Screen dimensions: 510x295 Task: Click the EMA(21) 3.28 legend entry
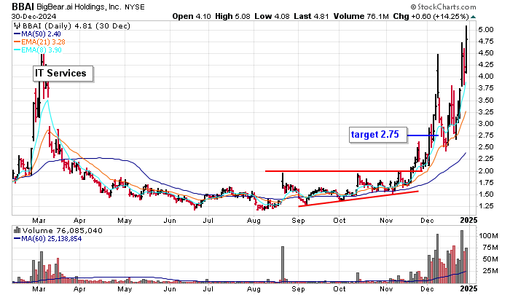tap(39, 42)
